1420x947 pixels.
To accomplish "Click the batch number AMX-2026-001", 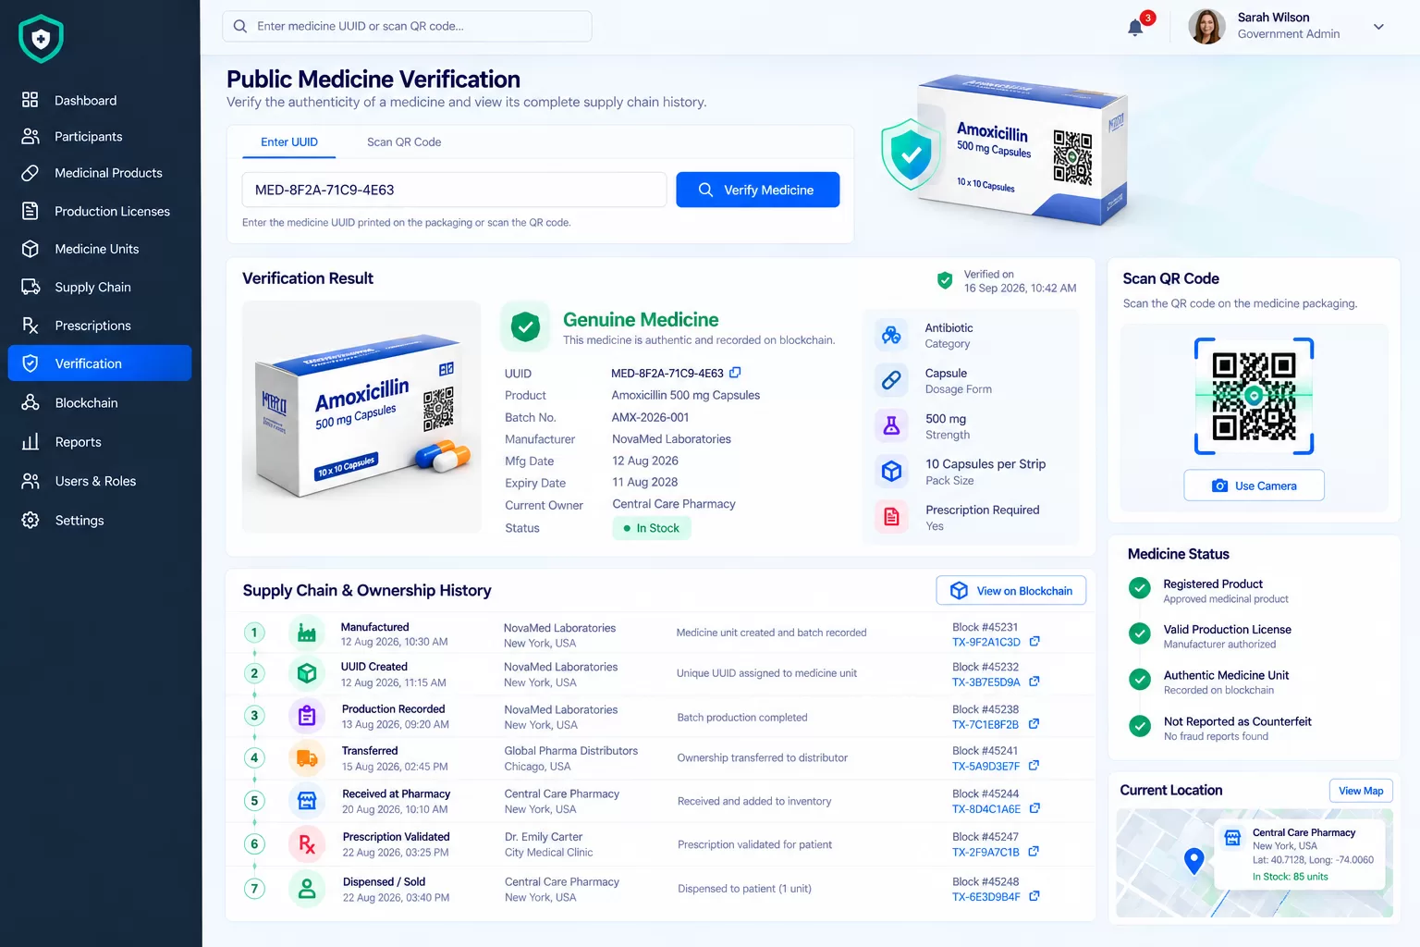I will [x=650, y=417].
